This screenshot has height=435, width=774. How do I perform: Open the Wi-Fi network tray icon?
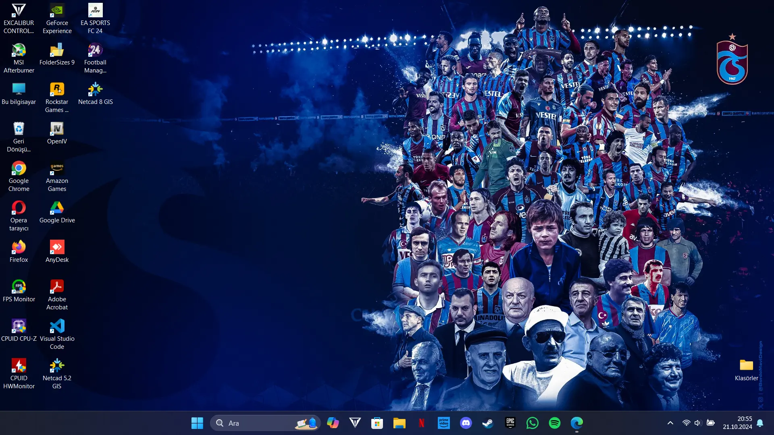[686, 423]
